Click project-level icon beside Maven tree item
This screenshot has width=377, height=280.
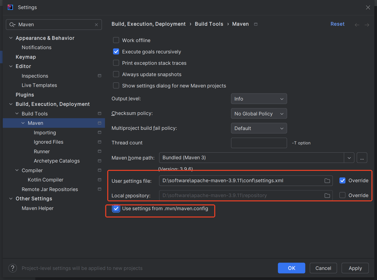[99, 123]
